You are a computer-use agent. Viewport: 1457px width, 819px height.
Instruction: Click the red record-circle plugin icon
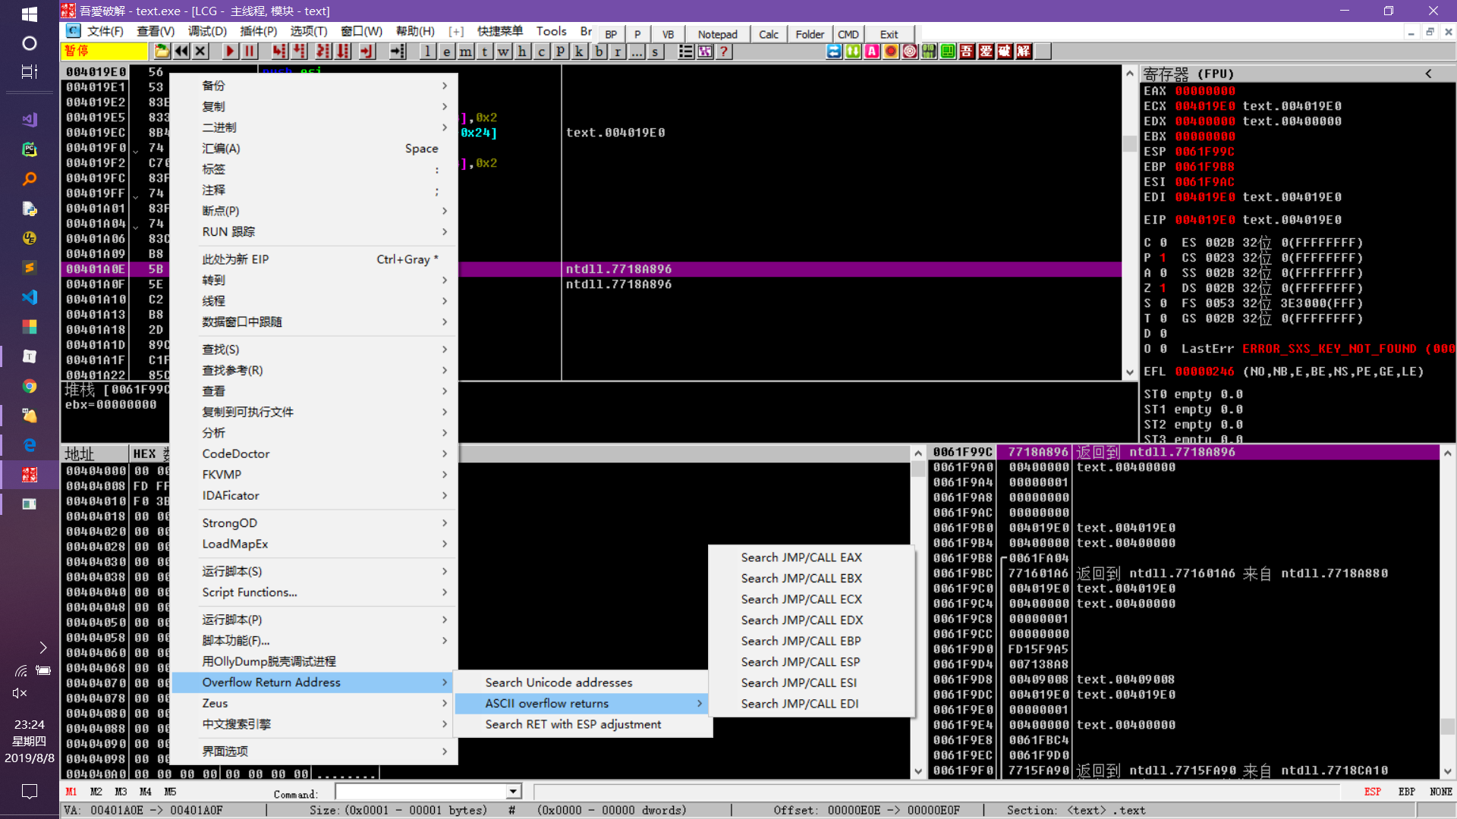[891, 51]
